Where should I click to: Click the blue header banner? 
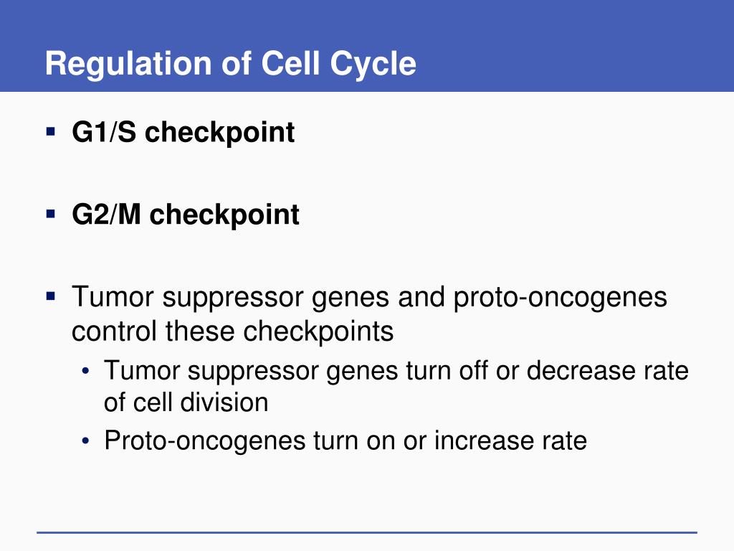(367, 46)
